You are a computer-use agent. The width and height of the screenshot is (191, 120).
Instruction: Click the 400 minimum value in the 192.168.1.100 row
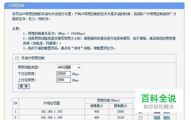(96, 117)
